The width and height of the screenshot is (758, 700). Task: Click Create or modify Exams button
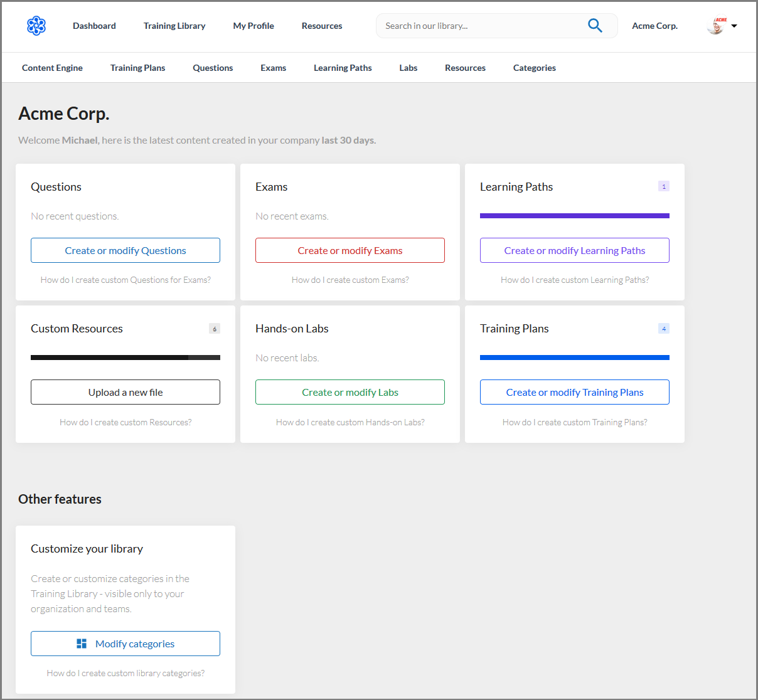point(350,250)
